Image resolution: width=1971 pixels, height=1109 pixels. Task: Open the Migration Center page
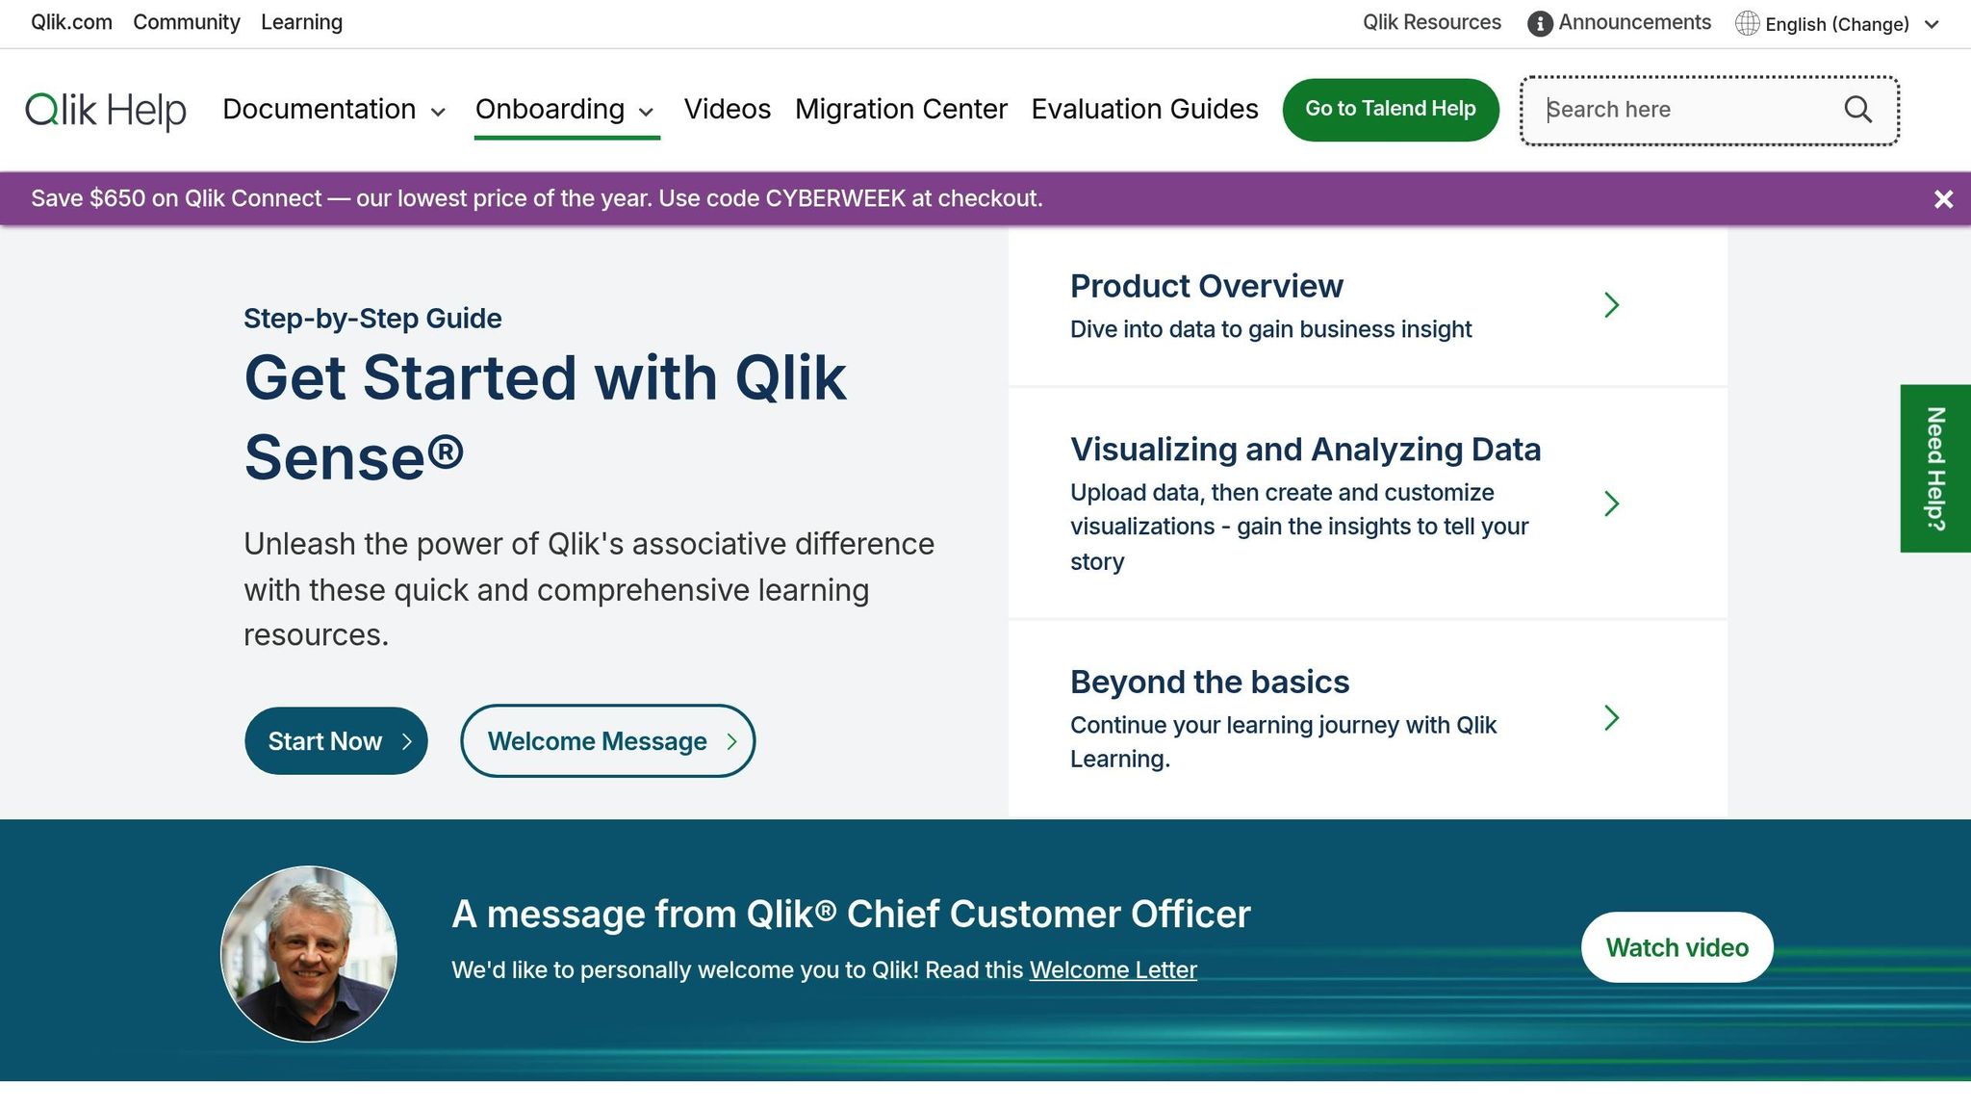[901, 109]
